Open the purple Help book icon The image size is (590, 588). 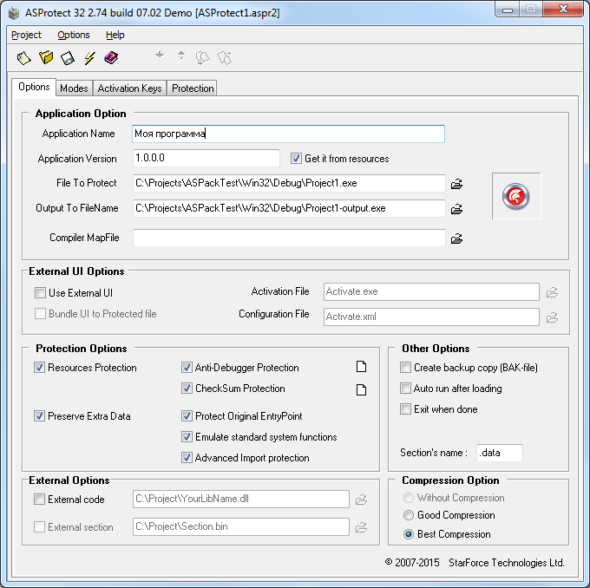pos(111,58)
